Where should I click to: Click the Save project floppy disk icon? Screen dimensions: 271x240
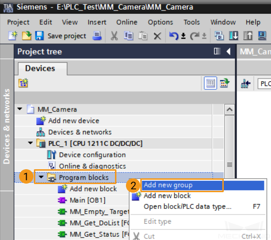pyautogui.click(x=40, y=36)
